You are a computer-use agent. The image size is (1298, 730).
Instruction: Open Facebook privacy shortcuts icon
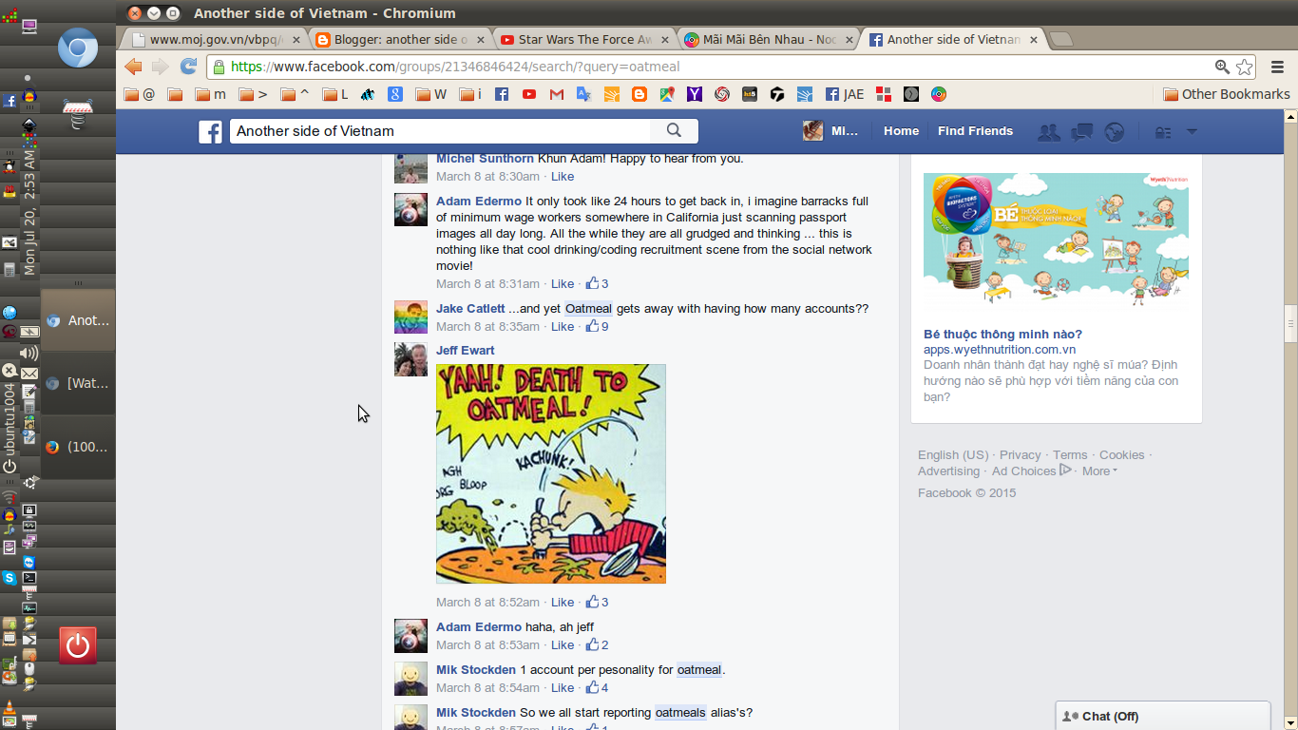(1163, 132)
